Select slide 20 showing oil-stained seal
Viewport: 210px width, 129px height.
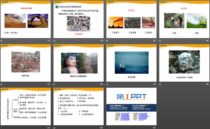[184, 63]
